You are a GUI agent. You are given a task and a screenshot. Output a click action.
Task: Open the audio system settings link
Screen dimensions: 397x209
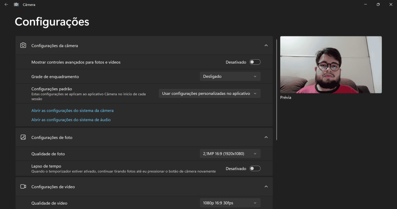click(71, 120)
